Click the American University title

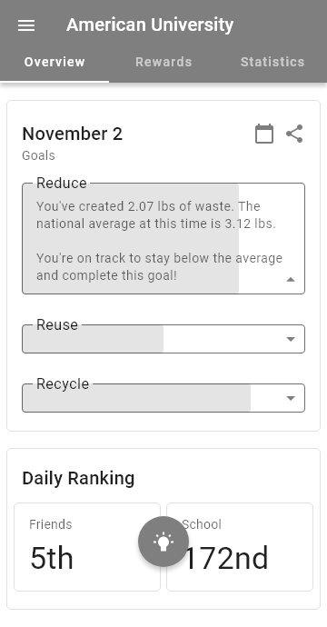[x=150, y=25]
